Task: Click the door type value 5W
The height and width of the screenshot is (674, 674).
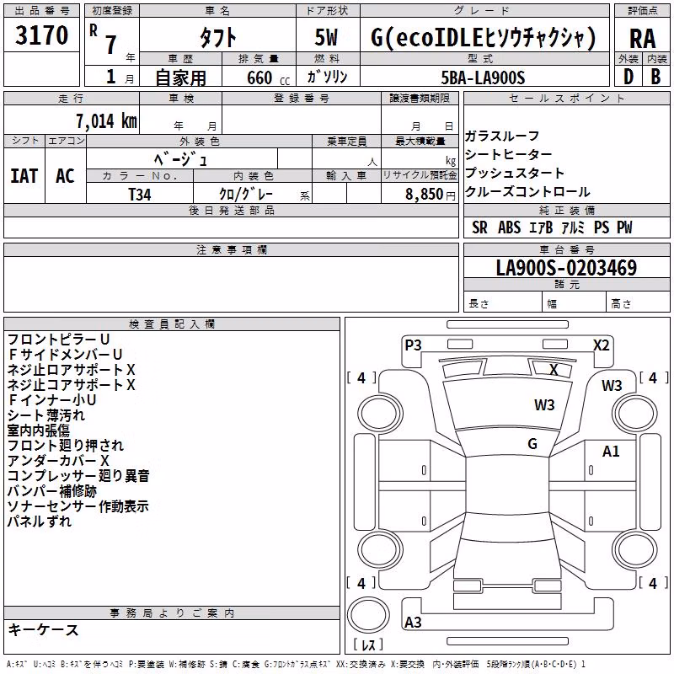Action: pos(326,37)
